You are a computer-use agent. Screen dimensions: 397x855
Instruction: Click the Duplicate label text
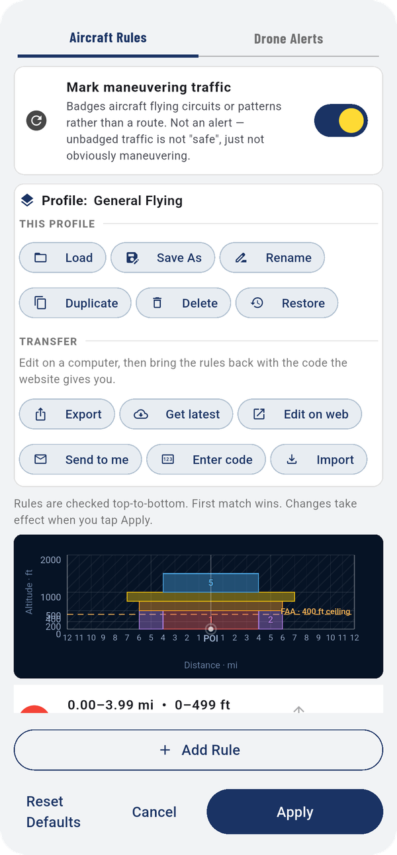click(91, 303)
